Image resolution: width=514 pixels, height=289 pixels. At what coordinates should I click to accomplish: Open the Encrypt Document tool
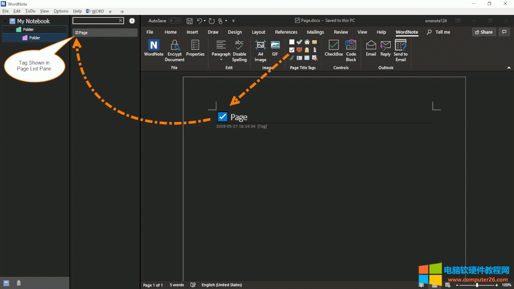tap(174, 51)
